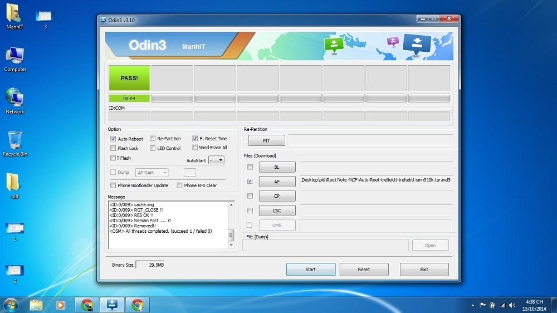
Task: Open Windows Explorer from the taskbar
Action: [x=36, y=305]
